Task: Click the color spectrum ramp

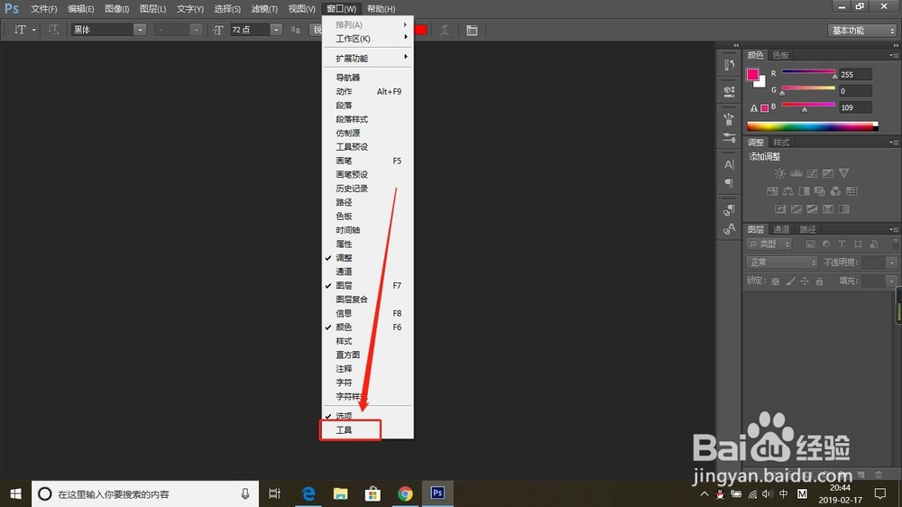Action: coord(813,126)
